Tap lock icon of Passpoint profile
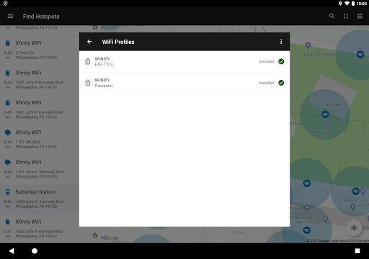 [x=88, y=83]
